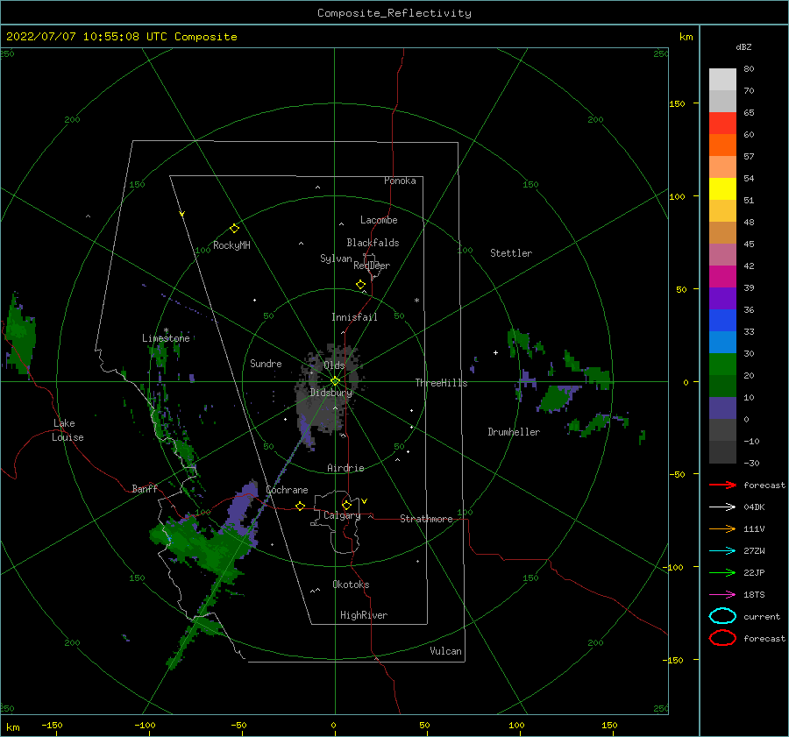Click the RockyMH location label
Screen dimensions: 789x737
tap(231, 245)
